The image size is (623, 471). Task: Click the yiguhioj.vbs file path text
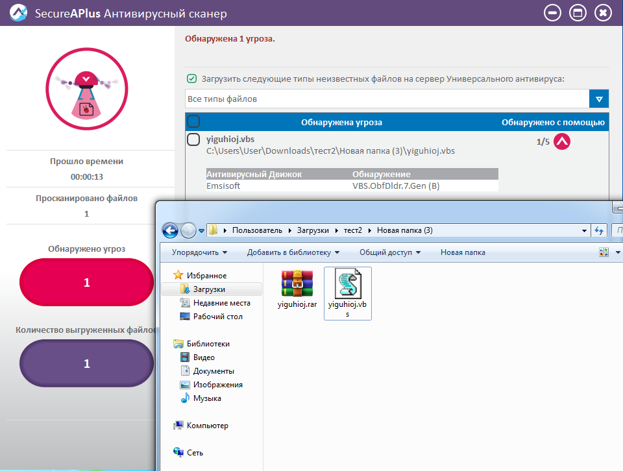click(x=330, y=151)
